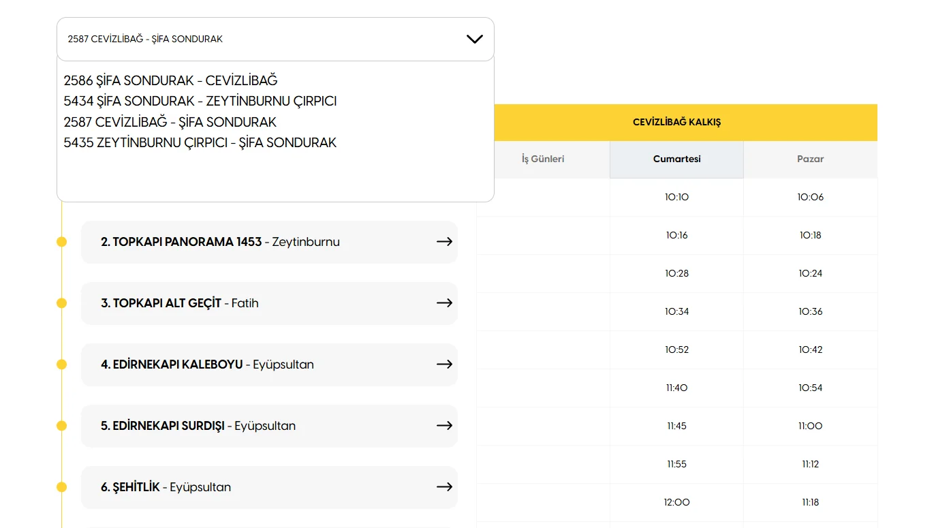
Task: Click arrow icon next to Şehitlik stop
Action: 444,487
